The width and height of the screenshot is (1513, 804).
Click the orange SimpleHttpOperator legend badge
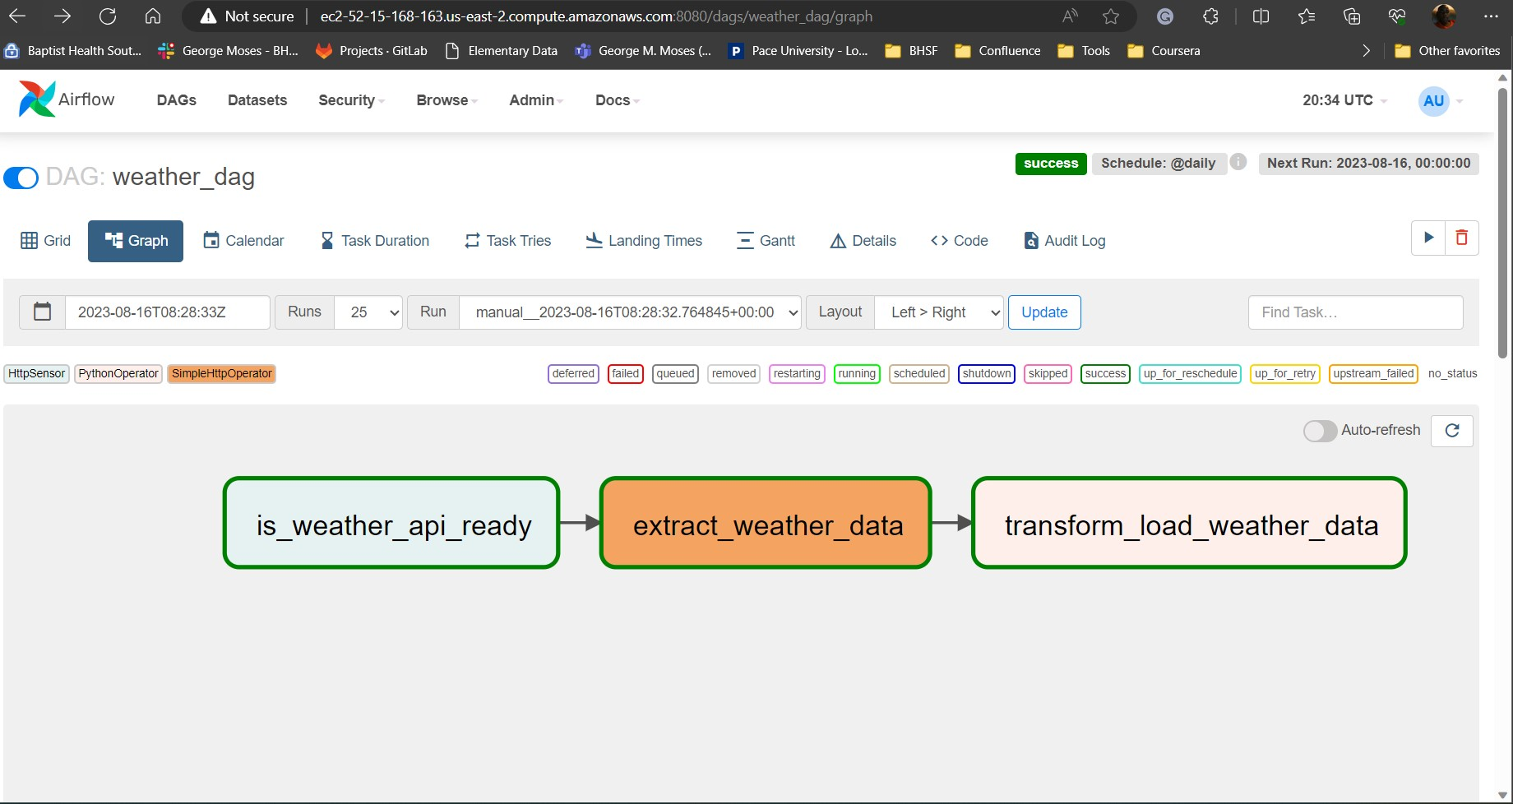pyautogui.click(x=221, y=373)
